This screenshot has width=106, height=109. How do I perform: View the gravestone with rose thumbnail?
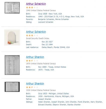coord(12,37)
